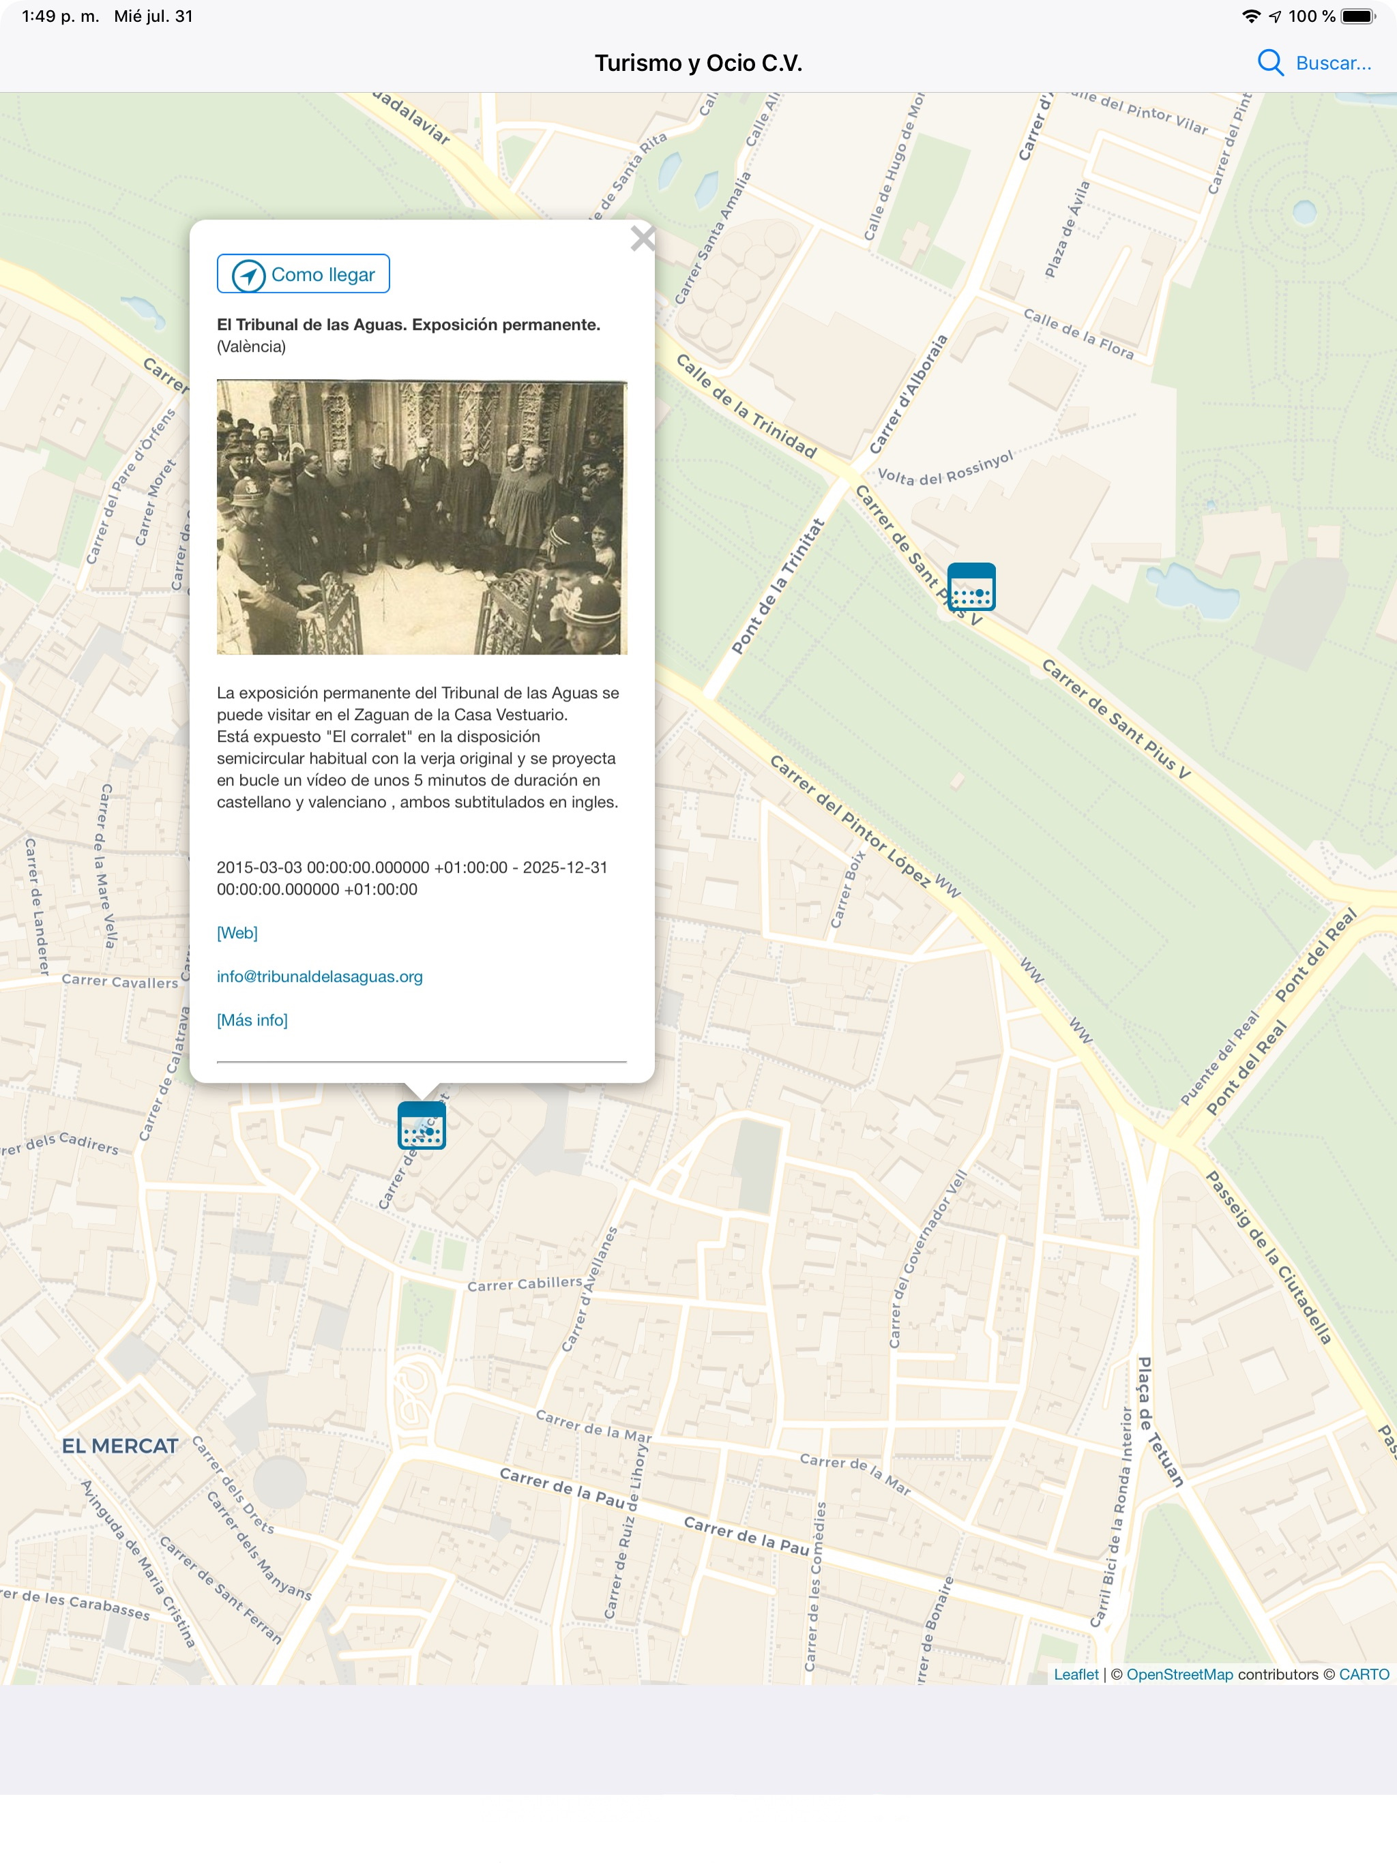
Task: Tap the Como llegar directions button
Action: tap(304, 273)
